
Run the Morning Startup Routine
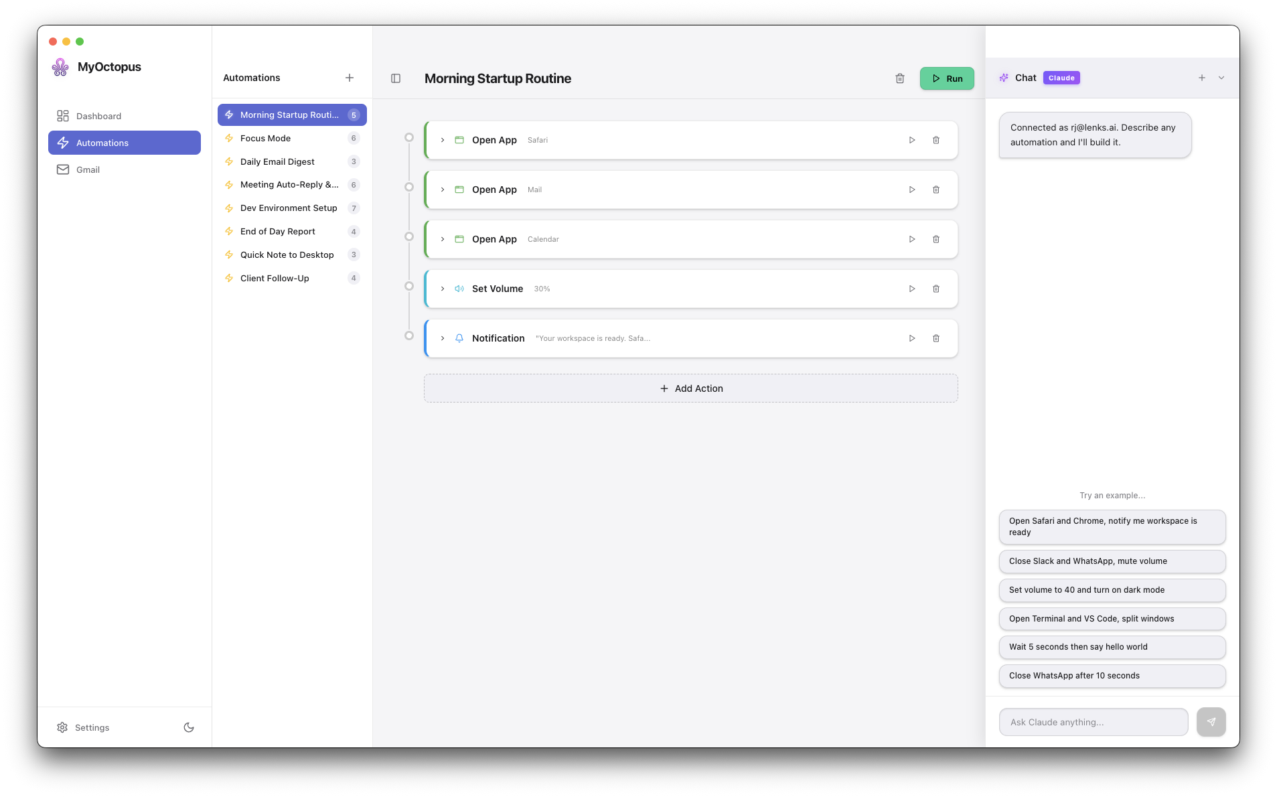coord(946,78)
